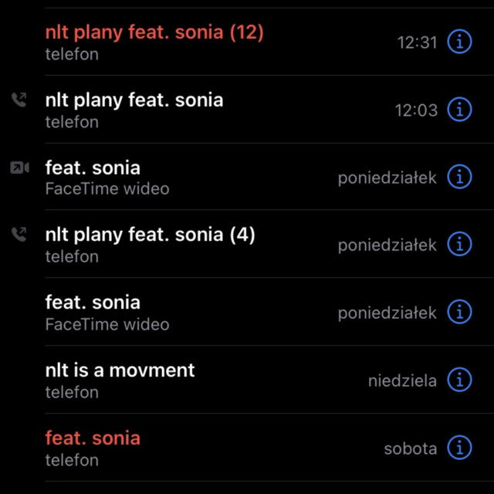Click the 12:03 timestamp
This screenshot has width=494, height=494.
pyautogui.click(x=416, y=110)
